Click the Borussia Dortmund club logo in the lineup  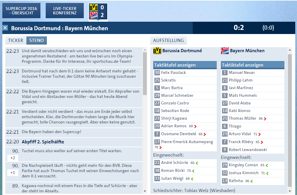tap(157, 51)
